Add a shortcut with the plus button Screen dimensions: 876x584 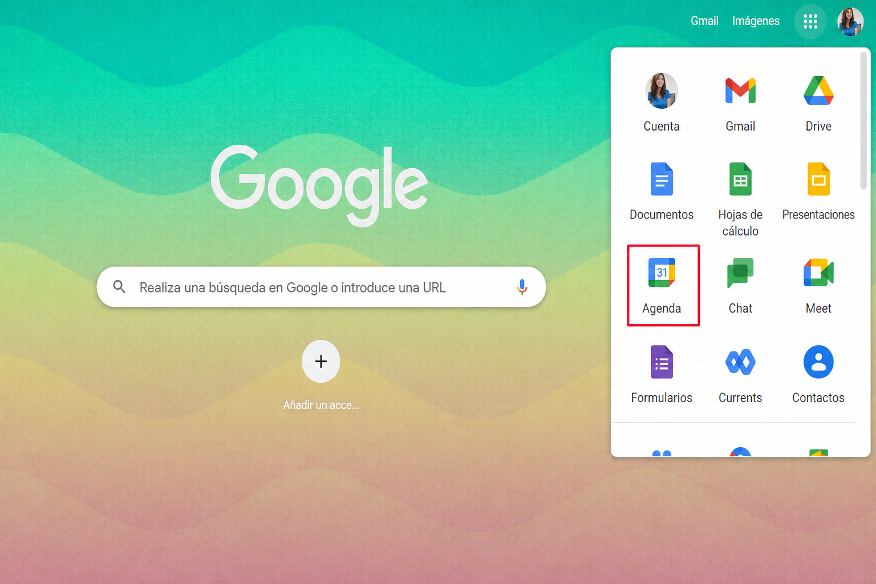pos(321,361)
